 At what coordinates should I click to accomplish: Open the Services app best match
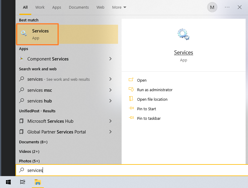click(67, 34)
